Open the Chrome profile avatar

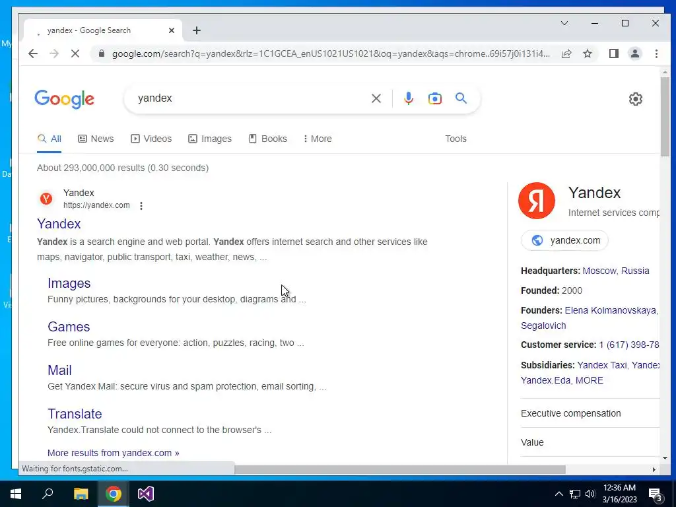coord(634,53)
